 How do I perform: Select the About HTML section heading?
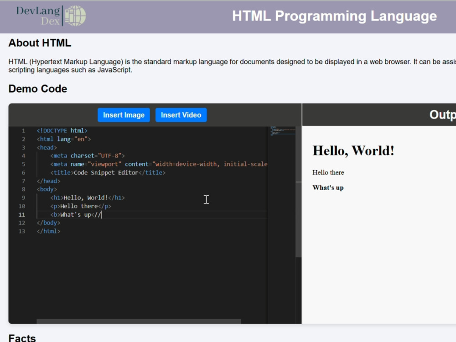pos(40,43)
